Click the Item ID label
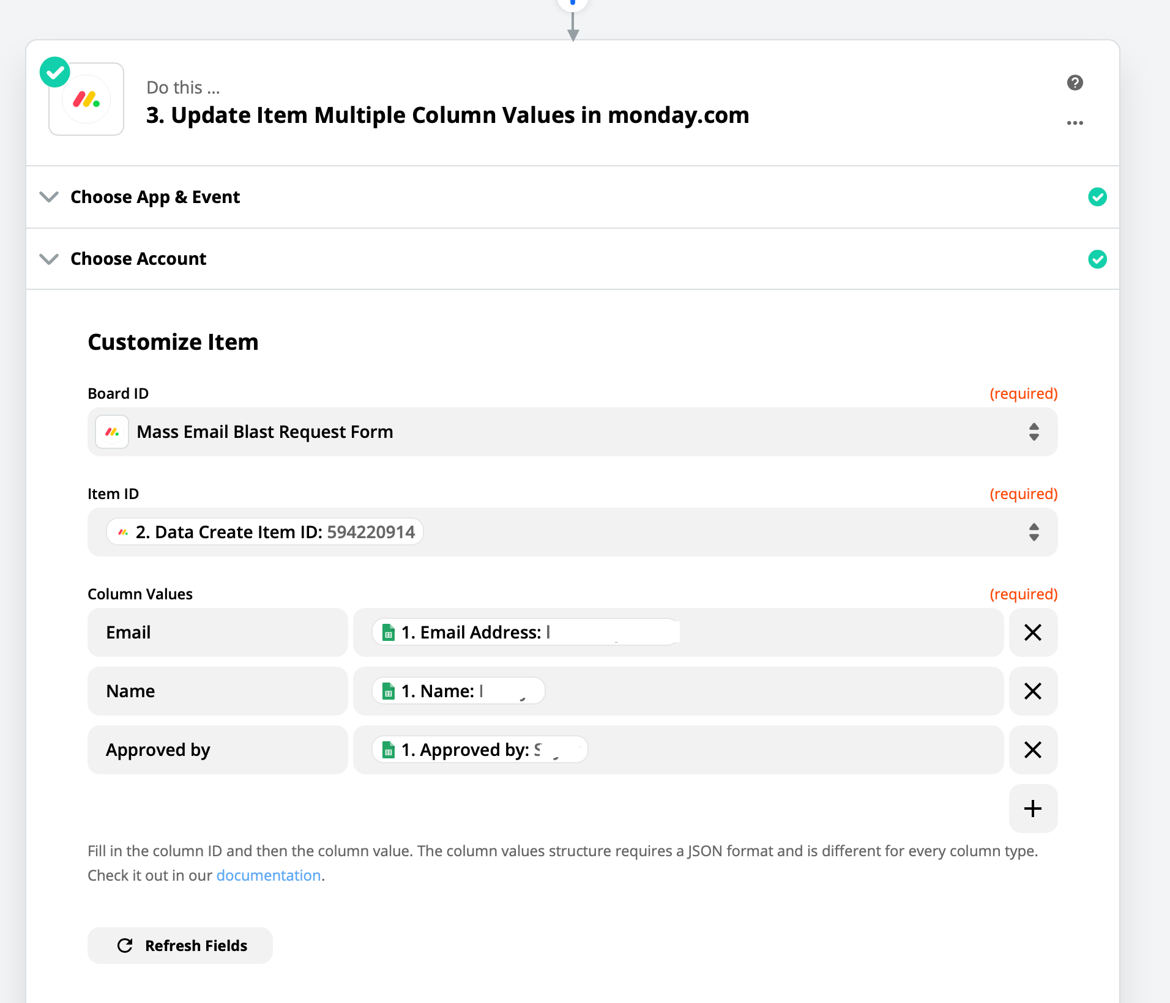The image size is (1170, 1003). pos(113,494)
